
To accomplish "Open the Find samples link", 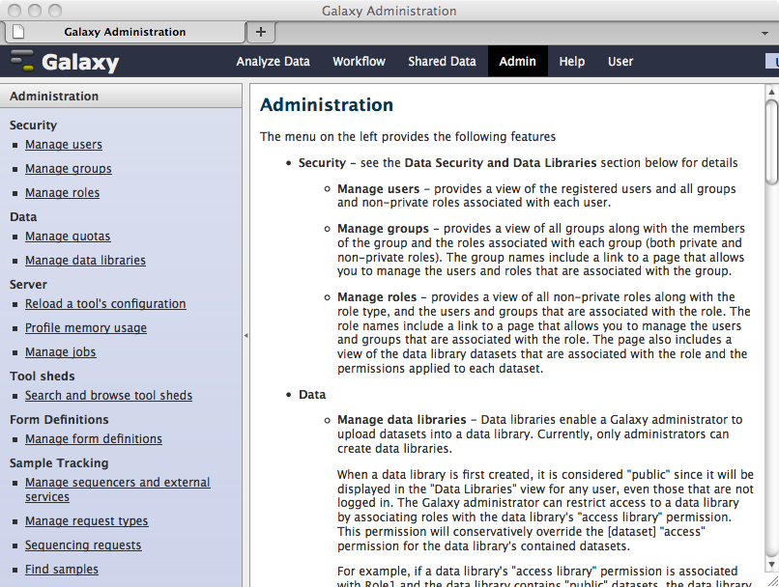I will click(62, 569).
